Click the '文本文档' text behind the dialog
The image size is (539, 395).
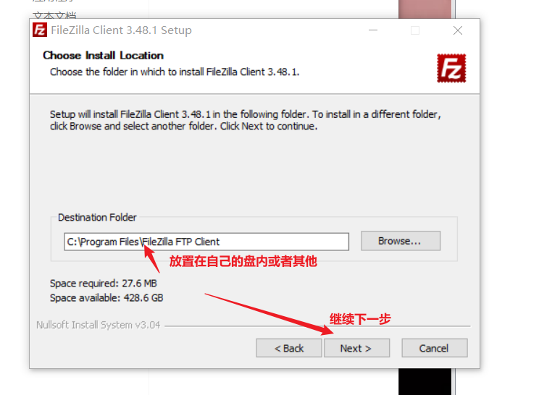[54, 15]
